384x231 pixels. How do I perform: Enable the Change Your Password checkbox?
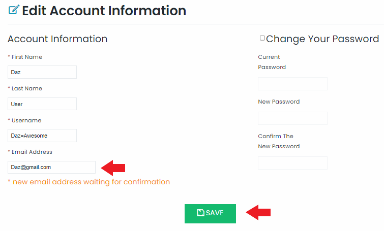[x=262, y=38]
